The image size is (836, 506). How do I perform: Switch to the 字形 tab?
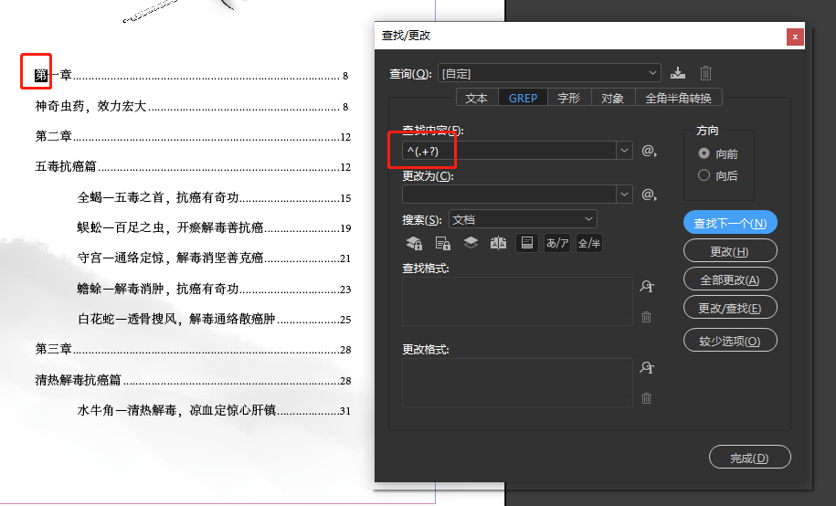[x=569, y=98]
